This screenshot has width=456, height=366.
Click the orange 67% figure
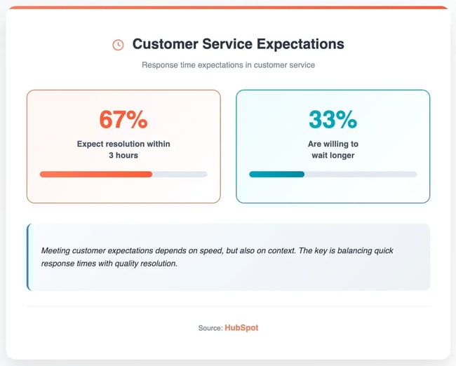(123, 120)
